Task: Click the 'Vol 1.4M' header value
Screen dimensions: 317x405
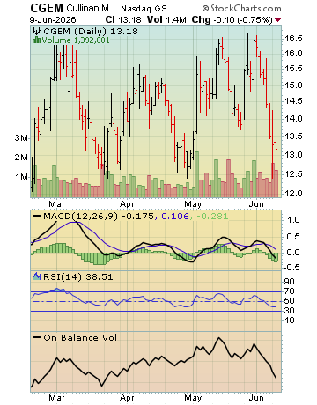Action: click(x=166, y=20)
